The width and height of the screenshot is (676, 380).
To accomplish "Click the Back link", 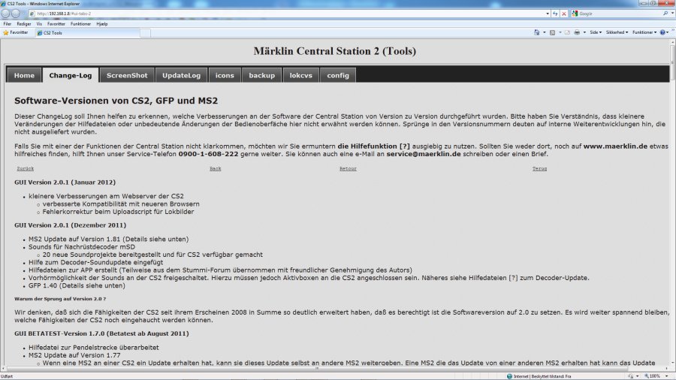I will pos(215,168).
